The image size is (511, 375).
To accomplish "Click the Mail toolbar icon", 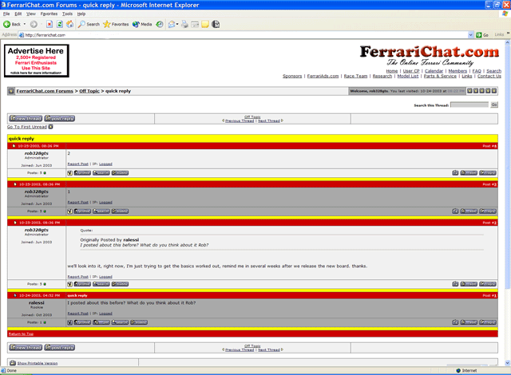I will [x=172, y=24].
